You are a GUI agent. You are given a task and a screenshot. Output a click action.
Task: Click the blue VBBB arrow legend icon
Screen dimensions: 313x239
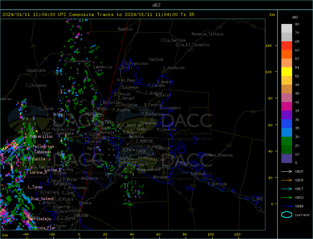[287, 206]
